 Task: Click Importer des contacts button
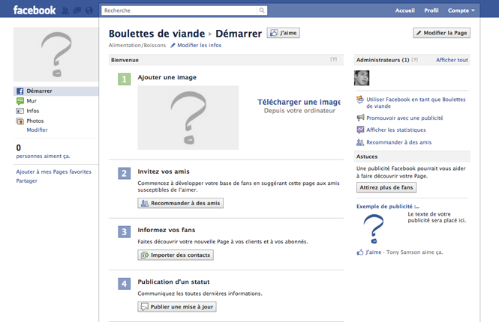176,255
